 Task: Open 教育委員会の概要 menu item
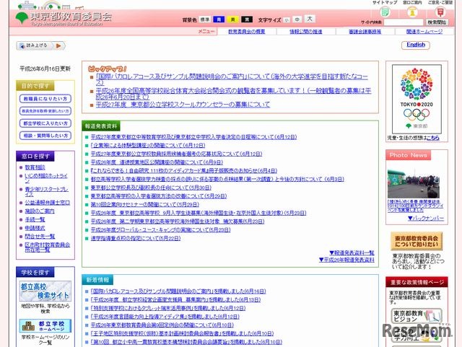pos(247,32)
